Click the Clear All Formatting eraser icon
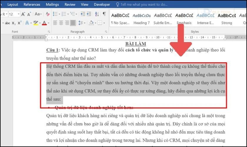The width and height of the screenshot is (247, 147). pyautogui.click(x=48, y=14)
